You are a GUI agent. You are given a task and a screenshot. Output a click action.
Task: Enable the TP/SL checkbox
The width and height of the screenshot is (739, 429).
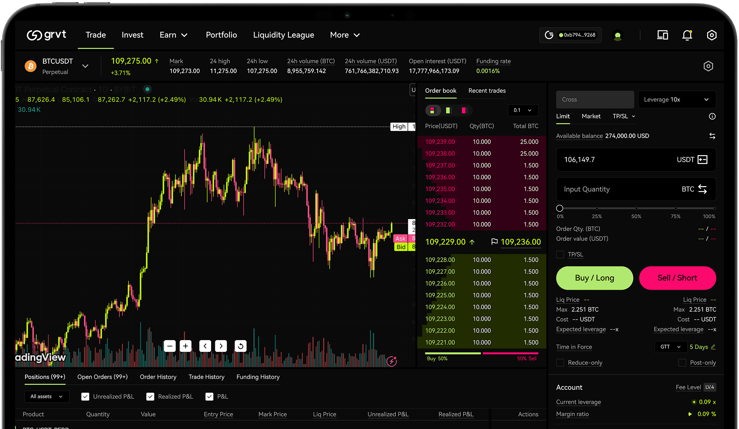coord(560,254)
